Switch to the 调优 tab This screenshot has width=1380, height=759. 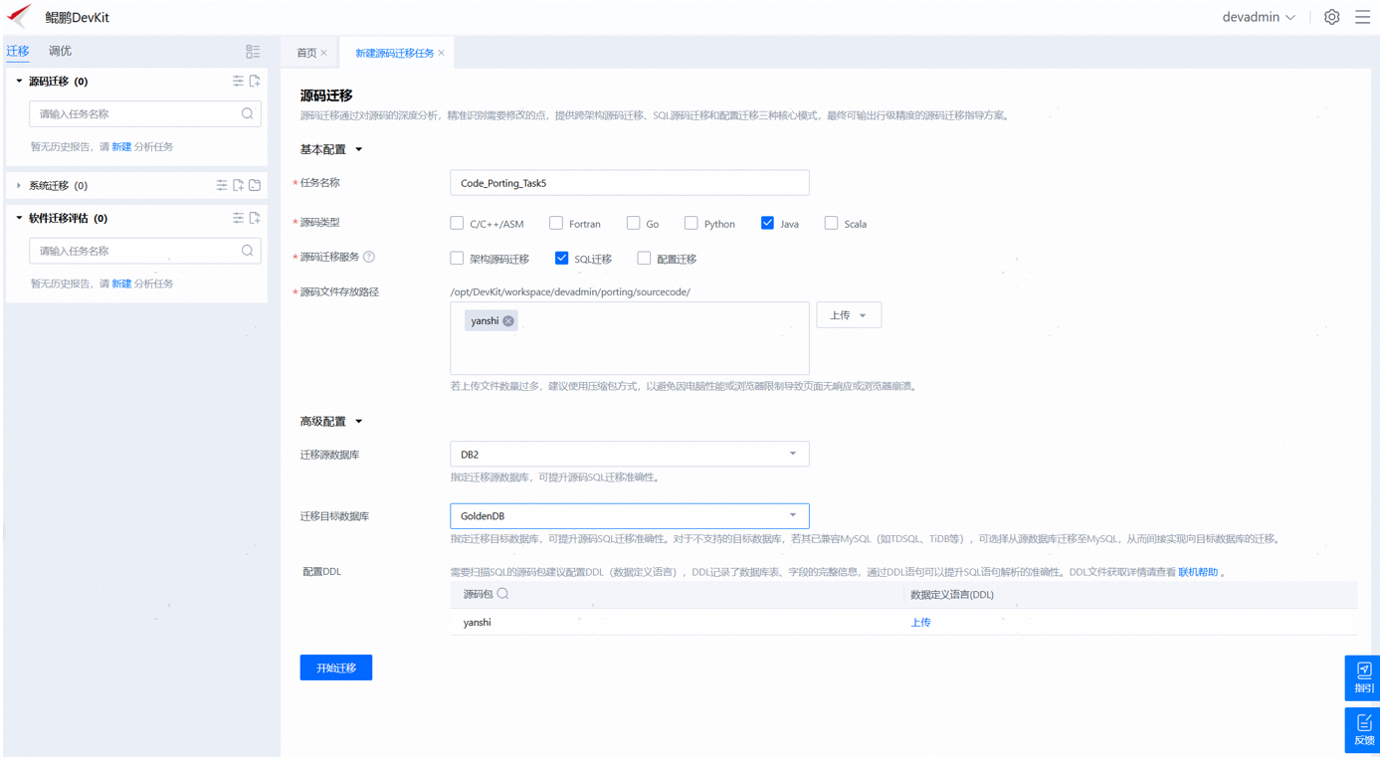click(60, 51)
